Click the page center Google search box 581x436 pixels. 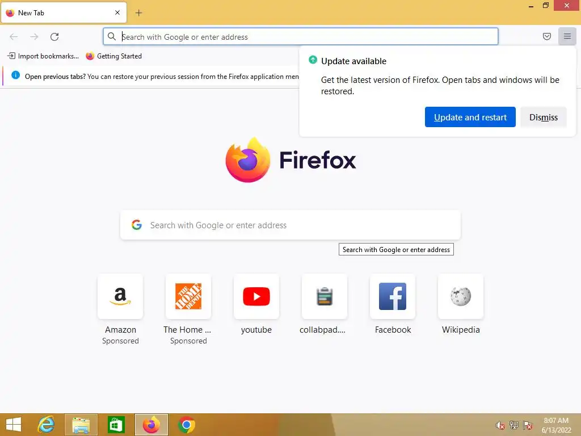290,225
